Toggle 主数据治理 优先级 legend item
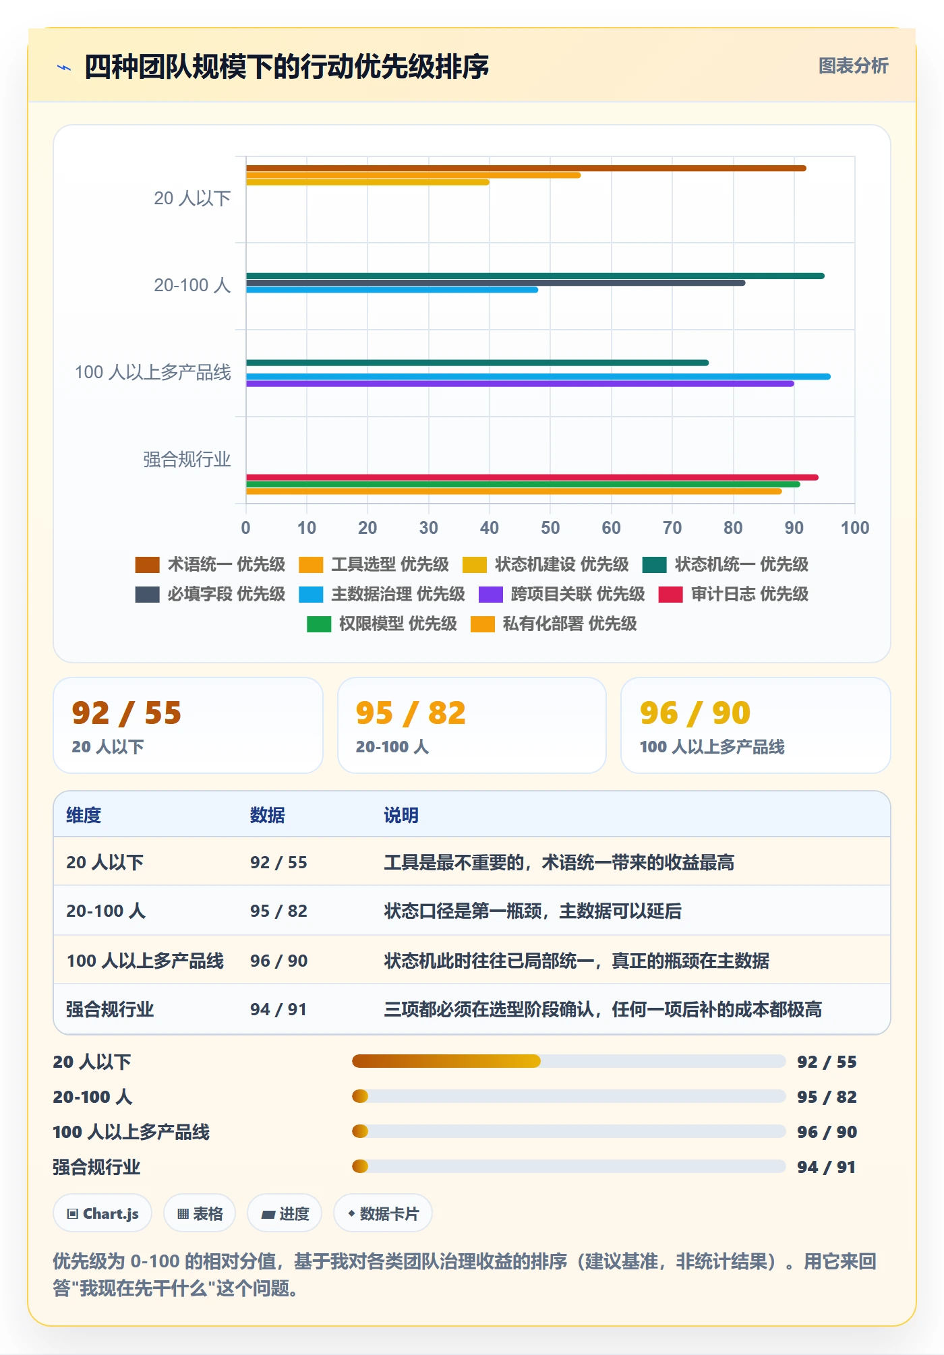This screenshot has width=944, height=1355. coord(382,594)
